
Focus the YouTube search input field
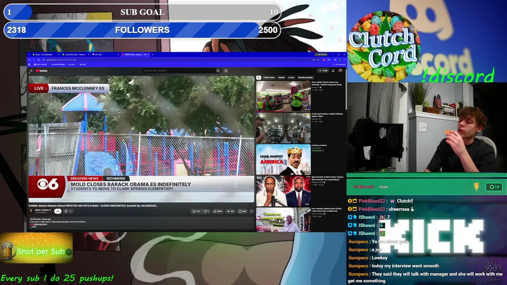[178, 71]
